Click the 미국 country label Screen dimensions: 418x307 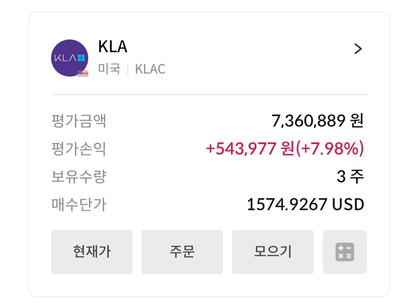point(109,69)
